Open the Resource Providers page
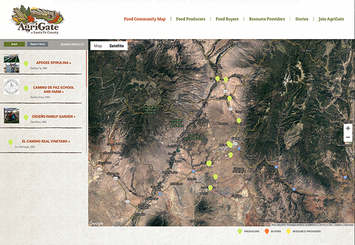This screenshot has height=245, width=355. click(269, 19)
